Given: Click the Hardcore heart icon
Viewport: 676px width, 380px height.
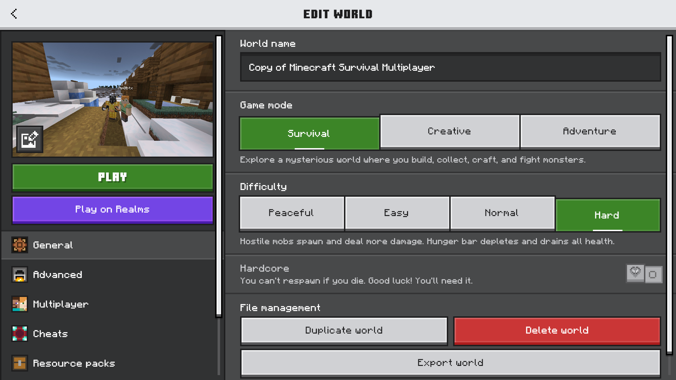Looking at the screenshot, I should coord(635,272).
